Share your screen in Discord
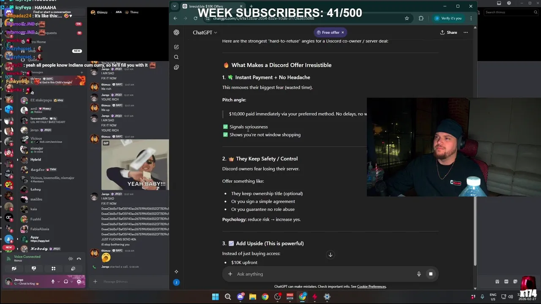Image resolution: width=541 pixels, height=304 pixels. click(34, 269)
